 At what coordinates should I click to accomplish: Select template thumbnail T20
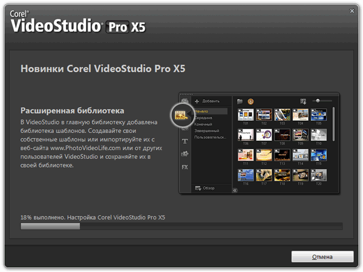[319, 175]
